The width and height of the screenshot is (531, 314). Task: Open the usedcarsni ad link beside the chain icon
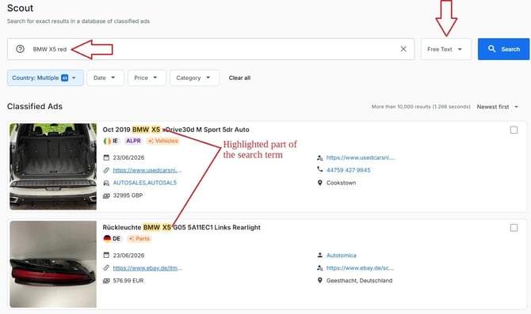tap(147, 170)
